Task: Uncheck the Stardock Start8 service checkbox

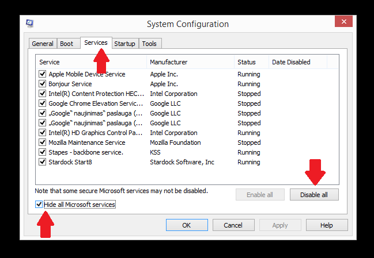Action: coord(43,162)
